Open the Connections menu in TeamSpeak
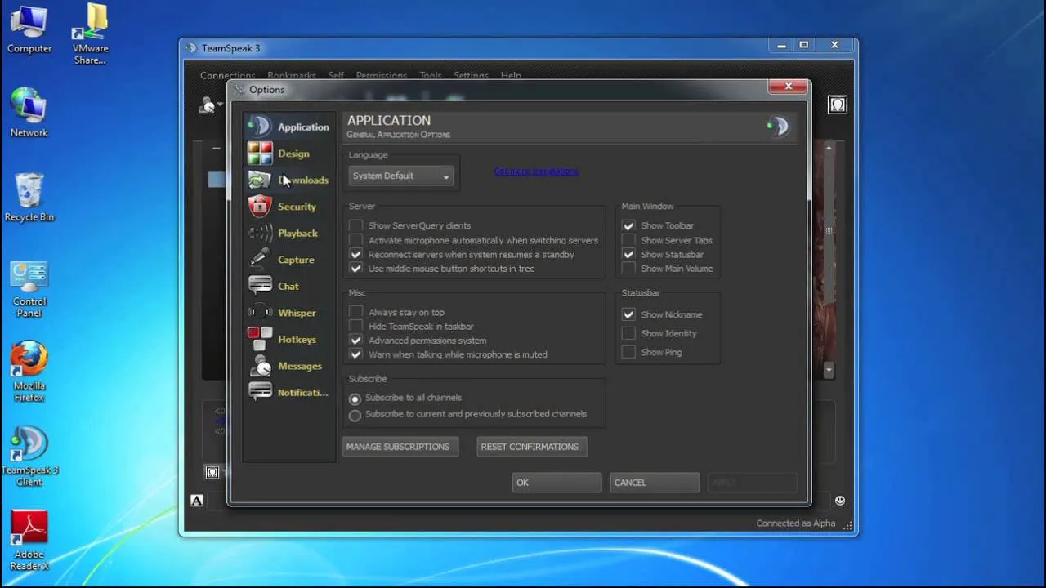 227,75
